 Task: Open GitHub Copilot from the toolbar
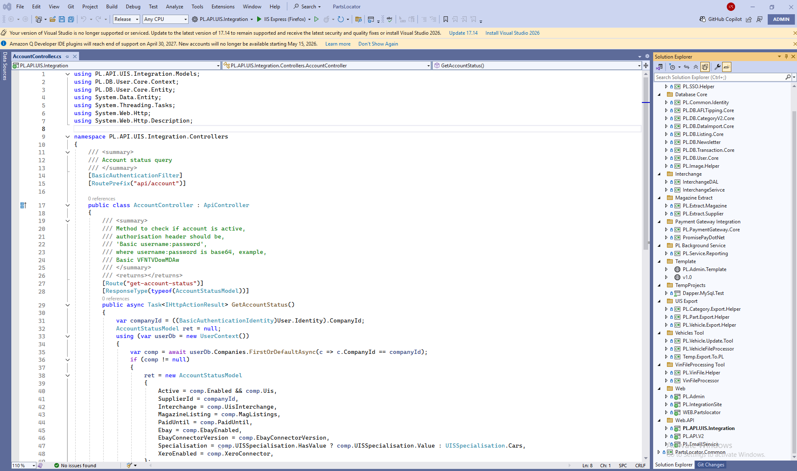tap(720, 19)
